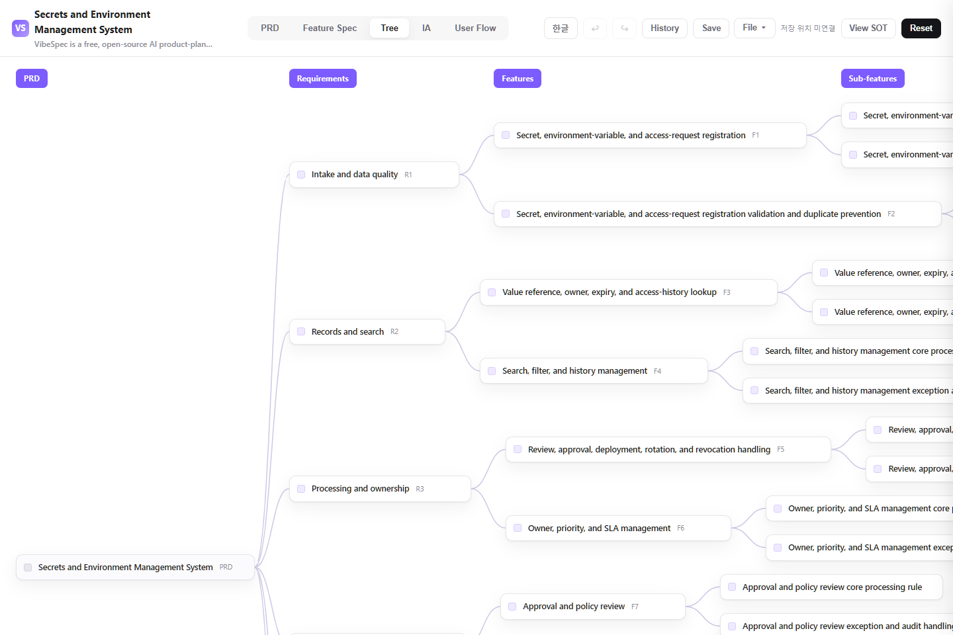Check the Intake and data quality checkbox
953x635 pixels.
tap(301, 175)
